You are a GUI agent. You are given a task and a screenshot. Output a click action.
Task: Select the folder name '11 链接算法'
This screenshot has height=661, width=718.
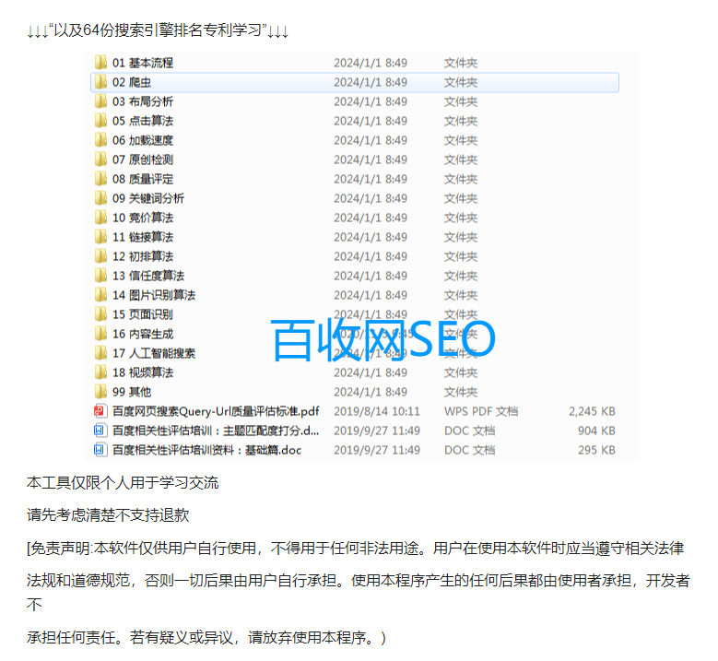tap(143, 237)
